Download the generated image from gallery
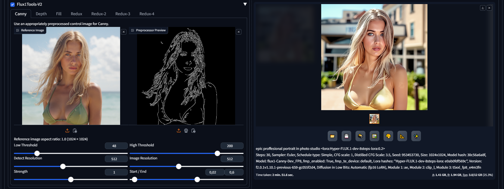The height and width of the screenshot is (189, 504). (x=482, y=8)
